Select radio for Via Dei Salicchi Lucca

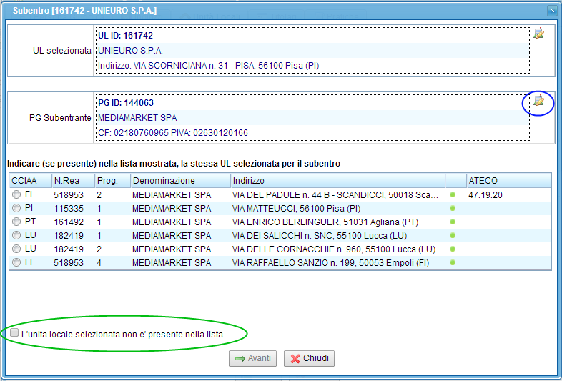(16, 235)
